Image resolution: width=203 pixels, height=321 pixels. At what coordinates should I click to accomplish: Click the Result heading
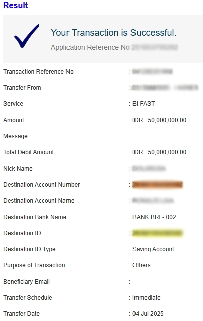point(15,5)
